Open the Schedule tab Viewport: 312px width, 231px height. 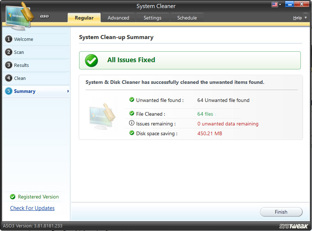[187, 17]
